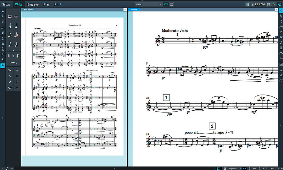Expand the bottom panel chevron

coord(114,168)
